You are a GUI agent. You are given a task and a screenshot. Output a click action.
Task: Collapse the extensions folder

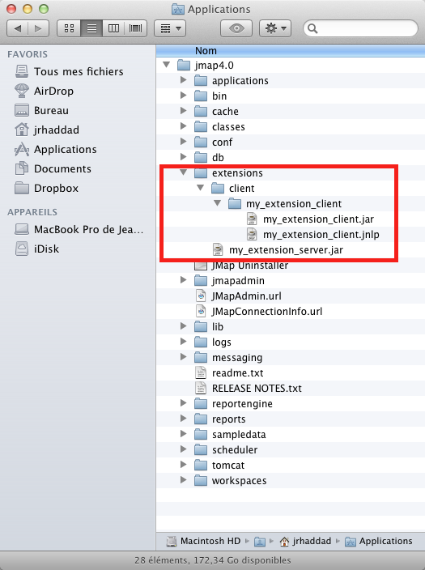point(184,172)
